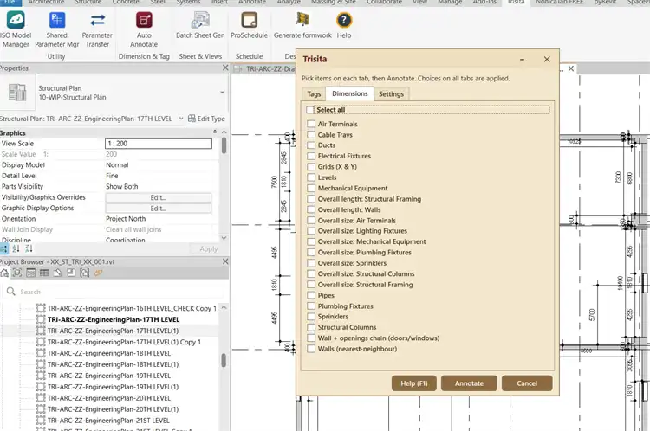Sort properties A to Z ascending
The width and height of the screenshot is (650, 431).
pos(16,248)
